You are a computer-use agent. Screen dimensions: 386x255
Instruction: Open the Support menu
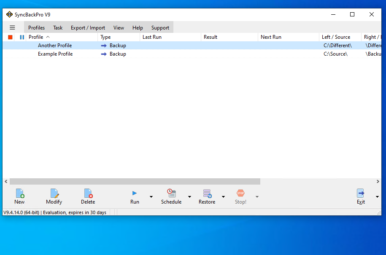coord(160,27)
